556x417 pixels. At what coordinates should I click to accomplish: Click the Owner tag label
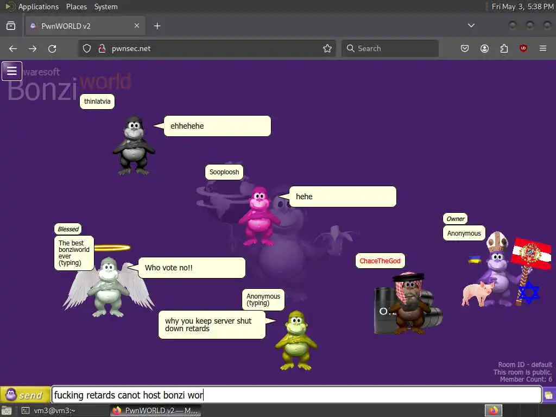point(456,219)
